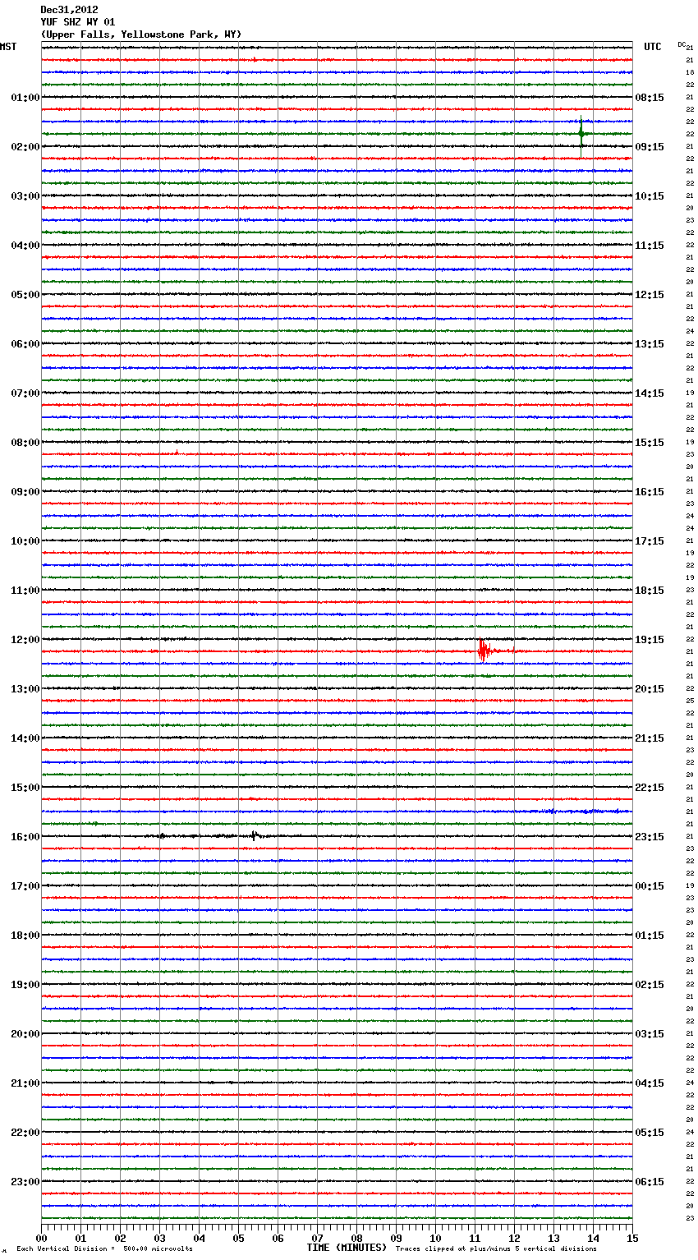The image size is (698, 1260).
Task: Click the 09 minute tick on the time axis
Action: click(396, 1238)
